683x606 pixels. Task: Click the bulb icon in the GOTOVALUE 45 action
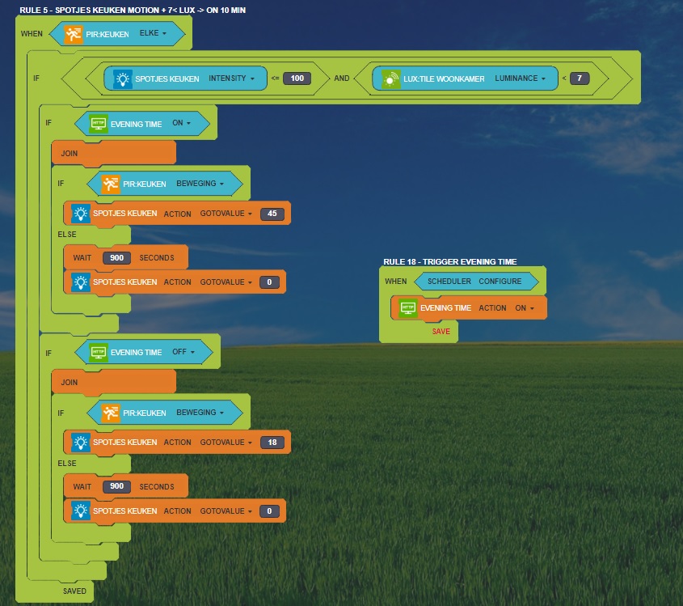click(81, 214)
